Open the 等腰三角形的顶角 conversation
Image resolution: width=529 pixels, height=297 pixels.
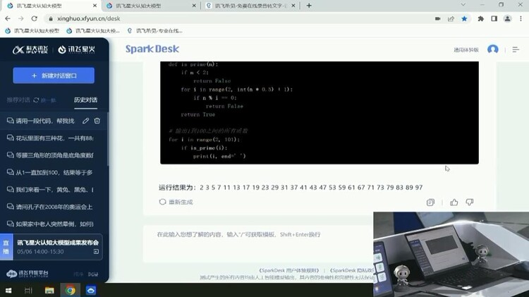(x=51, y=155)
